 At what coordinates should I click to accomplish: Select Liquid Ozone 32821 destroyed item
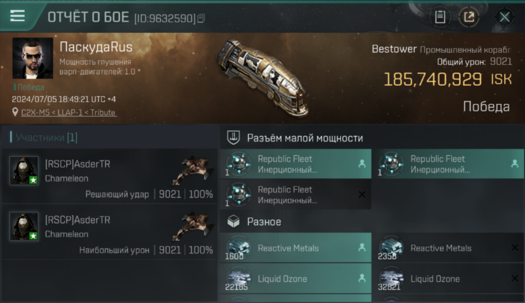coord(448,278)
